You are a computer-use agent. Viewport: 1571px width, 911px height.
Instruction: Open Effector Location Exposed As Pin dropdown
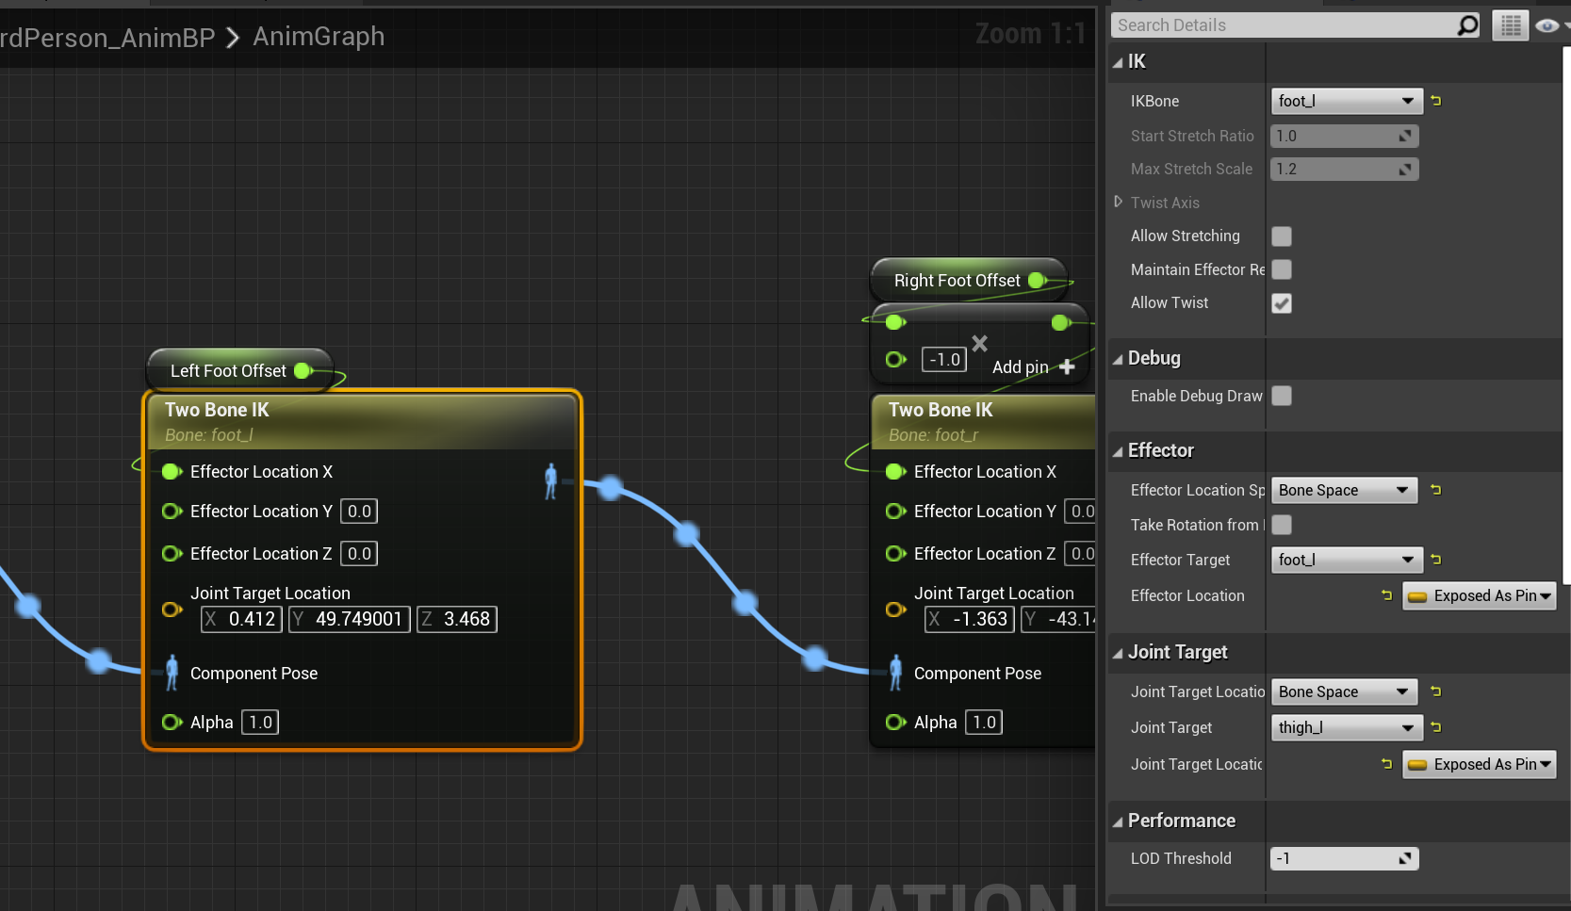1479,595
